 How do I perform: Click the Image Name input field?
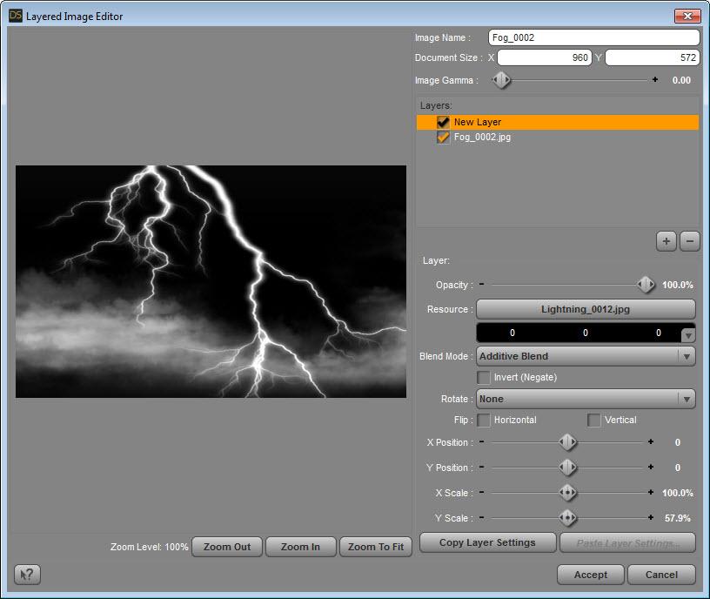[x=594, y=37]
